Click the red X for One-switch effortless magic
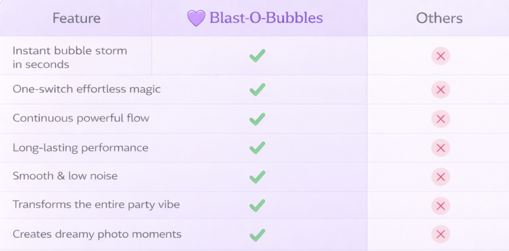Image resolution: width=509 pixels, height=251 pixels. click(441, 90)
